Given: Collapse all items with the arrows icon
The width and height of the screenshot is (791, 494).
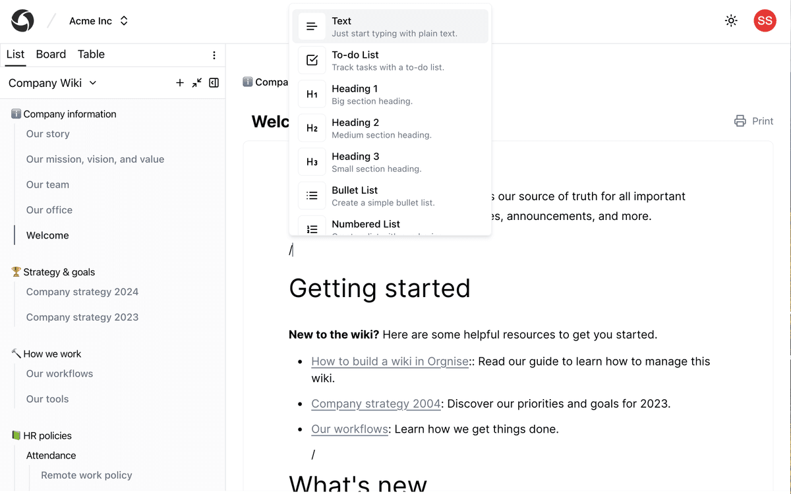Looking at the screenshot, I should pos(197,83).
